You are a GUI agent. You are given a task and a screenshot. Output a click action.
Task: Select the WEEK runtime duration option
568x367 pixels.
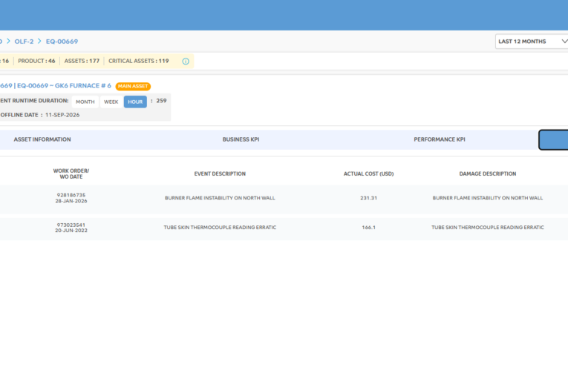(x=111, y=102)
